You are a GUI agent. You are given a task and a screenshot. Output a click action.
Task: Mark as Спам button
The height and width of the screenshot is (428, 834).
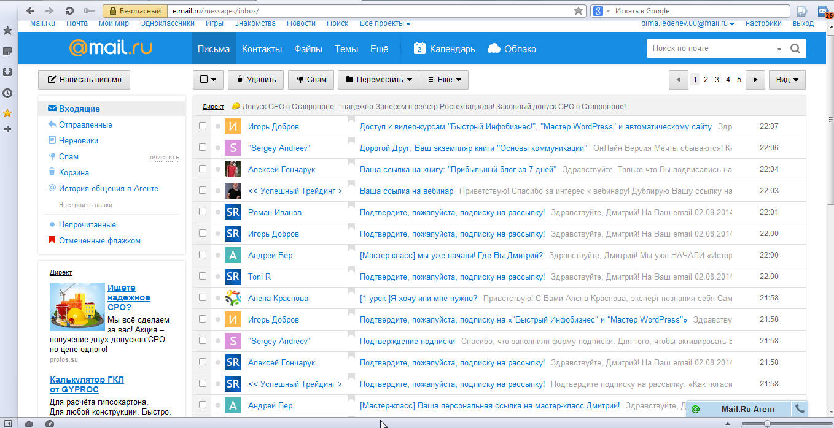point(311,80)
